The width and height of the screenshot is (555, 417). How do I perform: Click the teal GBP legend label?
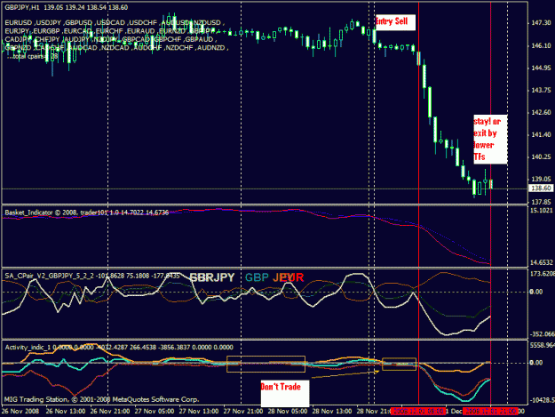pyautogui.click(x=257, y=277)
